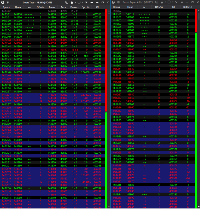Open lock options dropdown arrow in right Smart Tape window
Viewport: 200px width, 209px height.
point(165,2)
